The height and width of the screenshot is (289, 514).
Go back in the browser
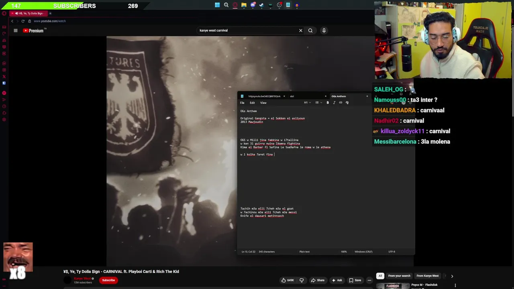pos(12,21)
